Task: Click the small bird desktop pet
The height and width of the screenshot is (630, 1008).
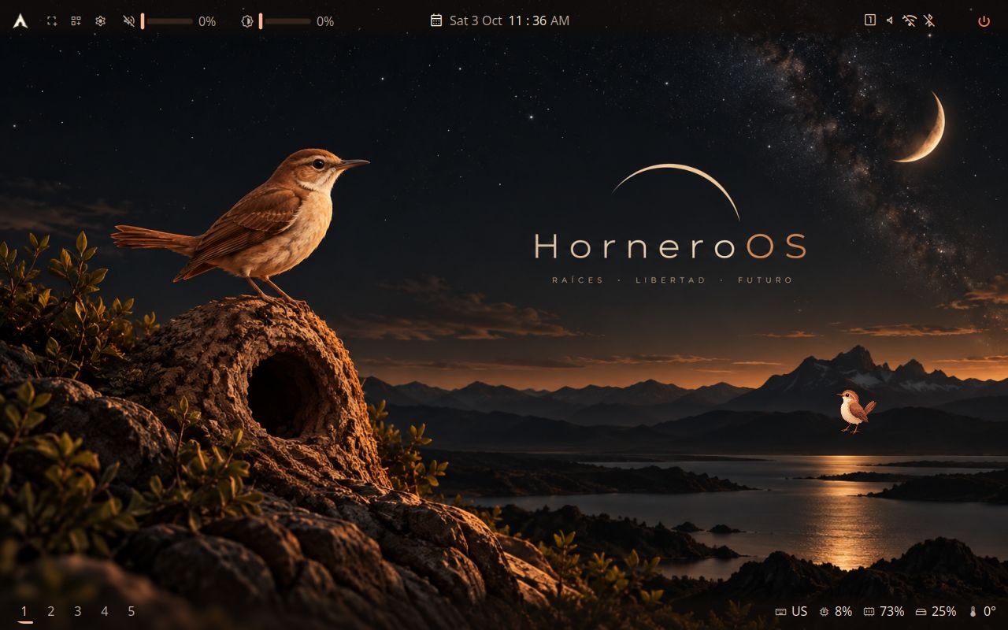Action: click(856, 411)
